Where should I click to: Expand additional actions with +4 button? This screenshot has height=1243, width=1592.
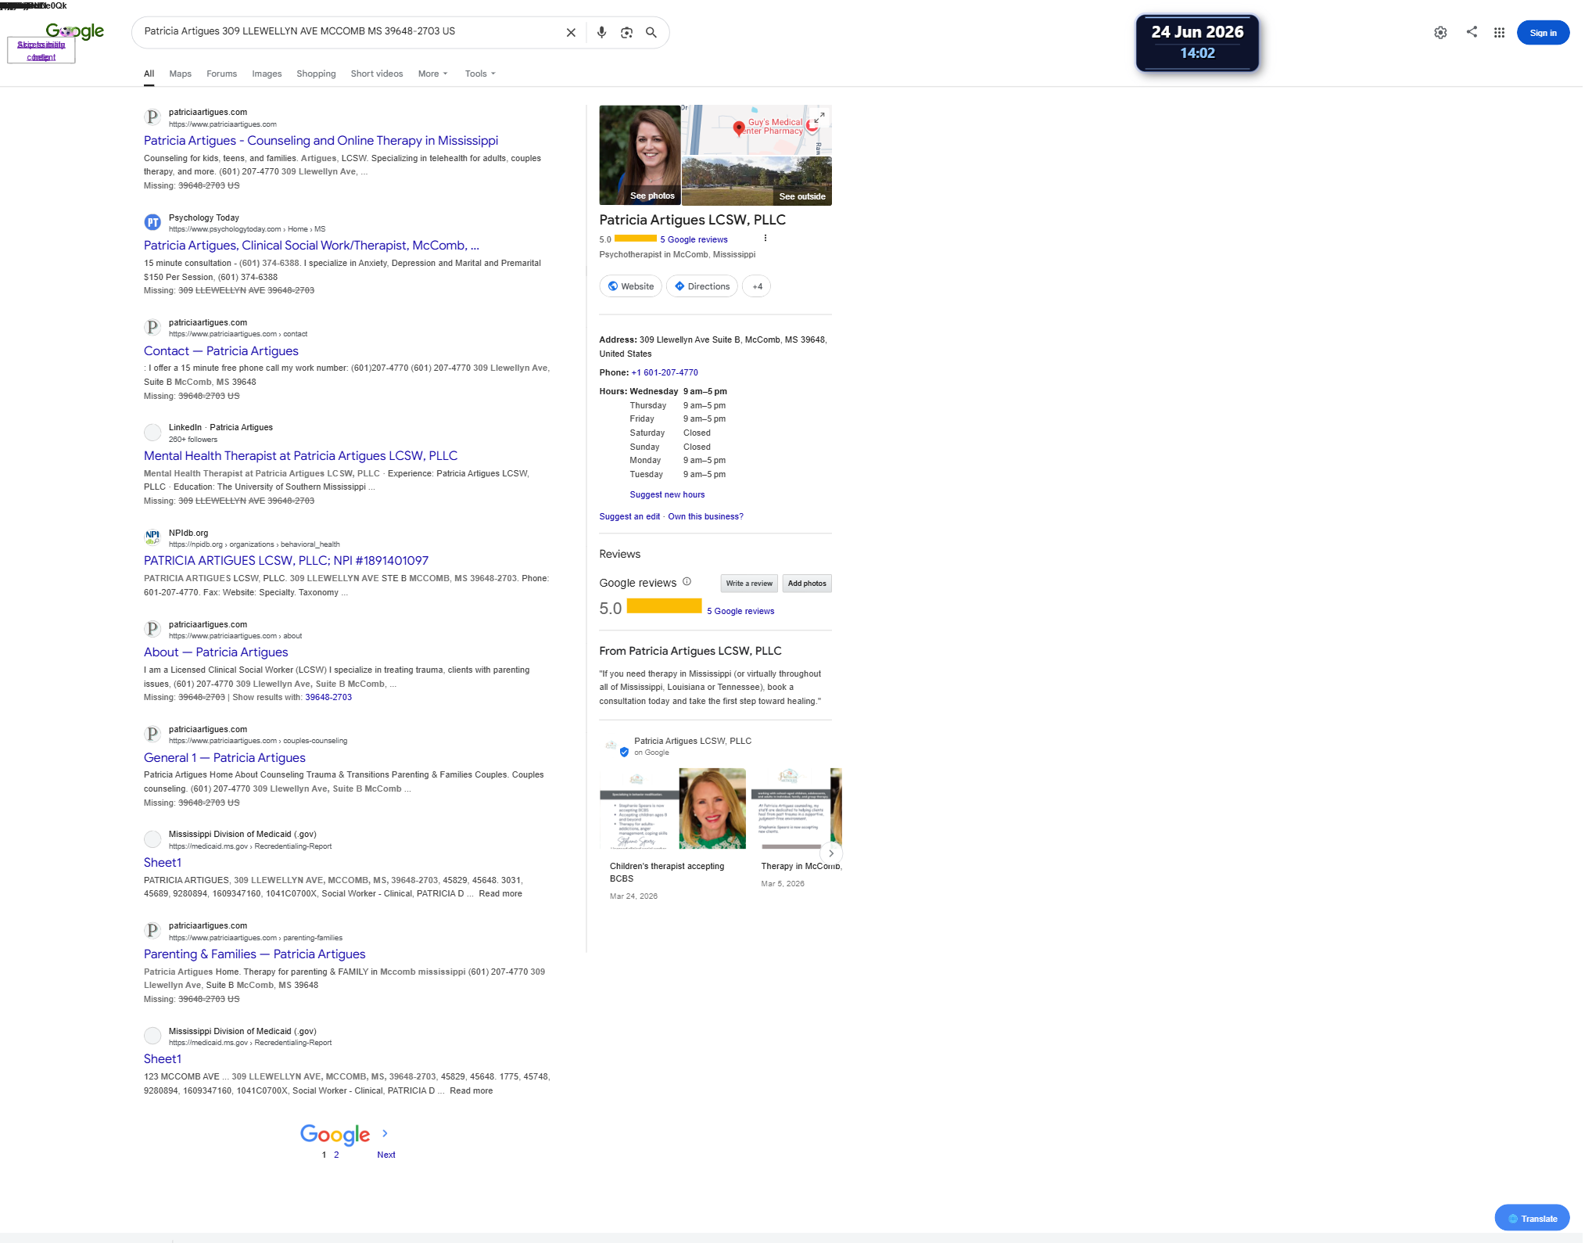[757, 286]
